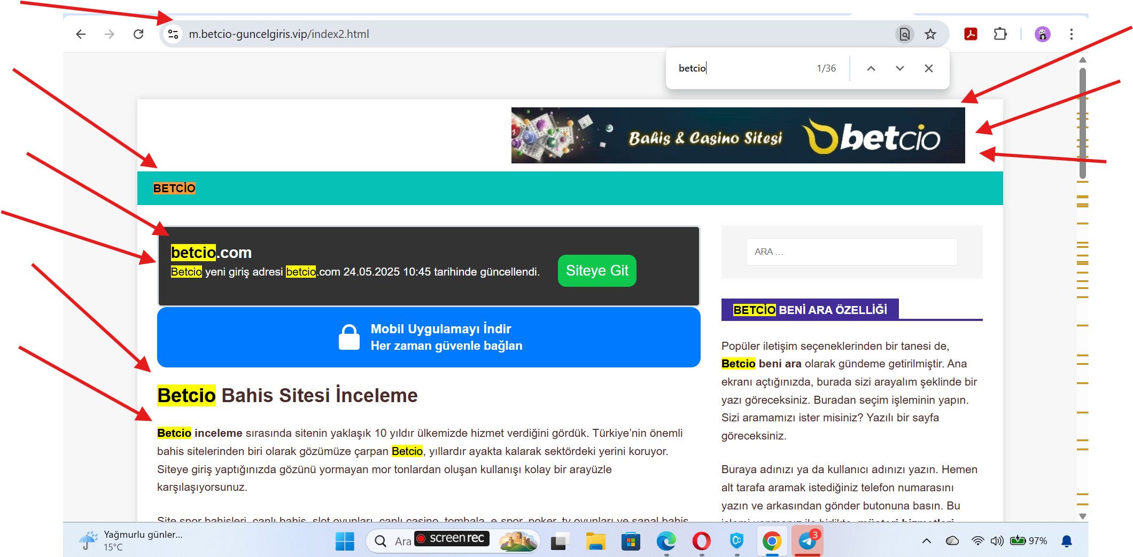Click the find-in-page text field
The image size is (1133, 557).
(x=743, y=68)
